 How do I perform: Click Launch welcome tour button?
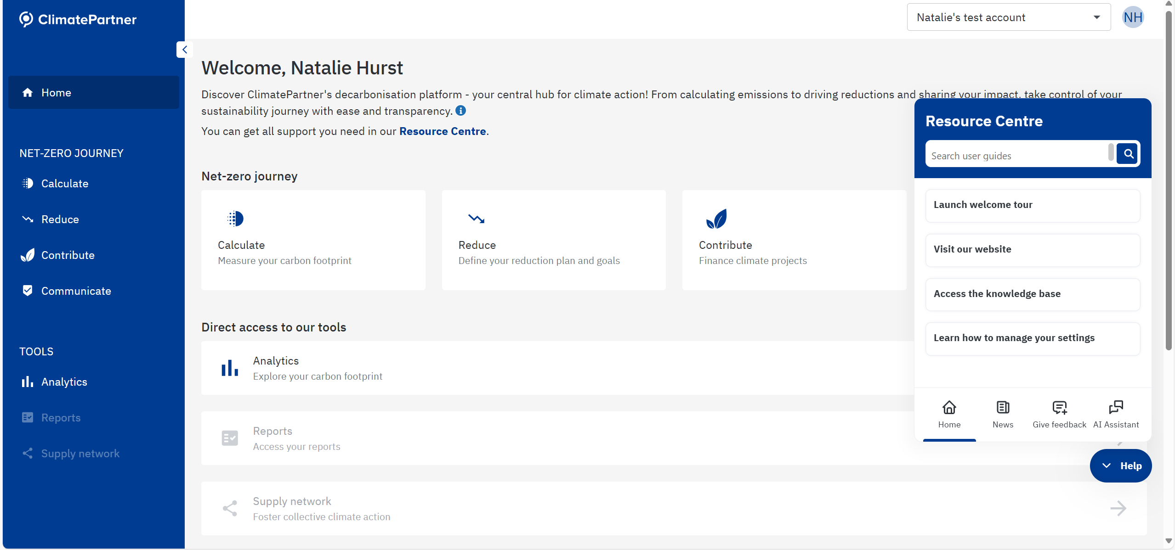point(1032,205)
